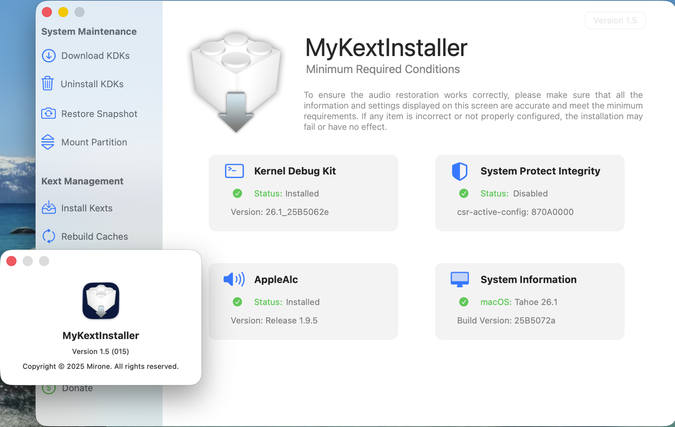Click the System Protect Integrity card title

coord(540,171)
